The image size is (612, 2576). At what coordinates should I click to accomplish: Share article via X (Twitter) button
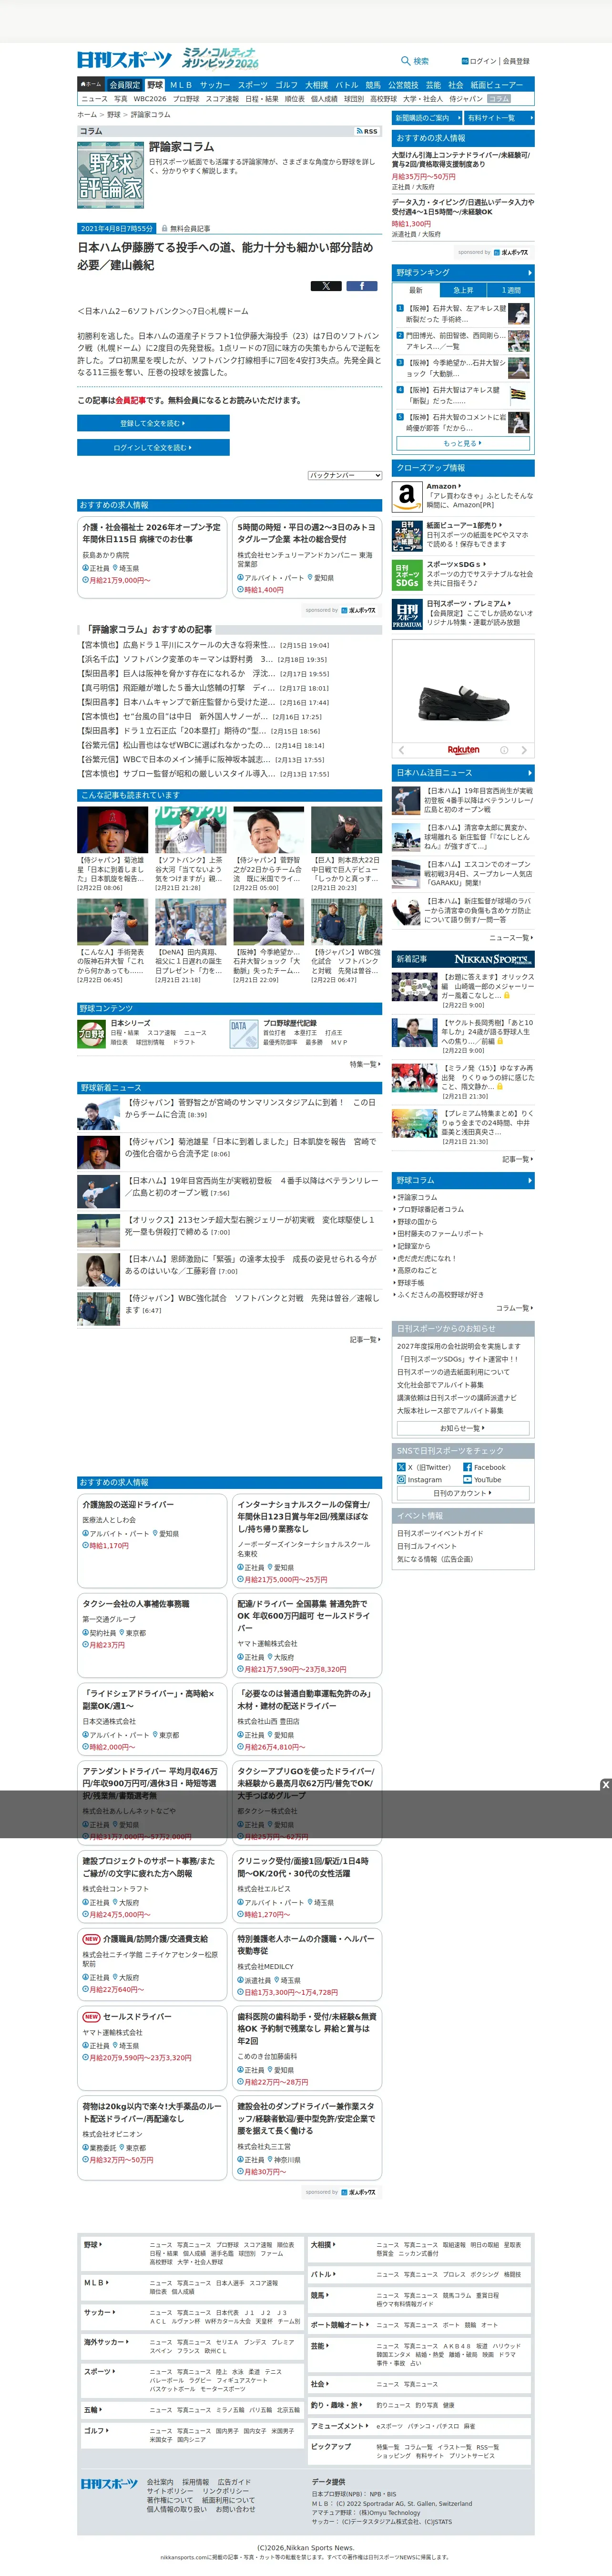pyautogui.click(x=326, y=286)
